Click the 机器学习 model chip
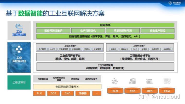The width and height of the screenshot is (185, 104). tap(155, 49)
